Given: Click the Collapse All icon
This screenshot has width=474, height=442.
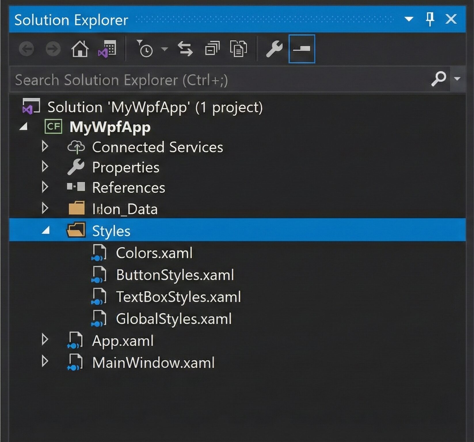Looking at the screenshot, I should click(212, 49).
